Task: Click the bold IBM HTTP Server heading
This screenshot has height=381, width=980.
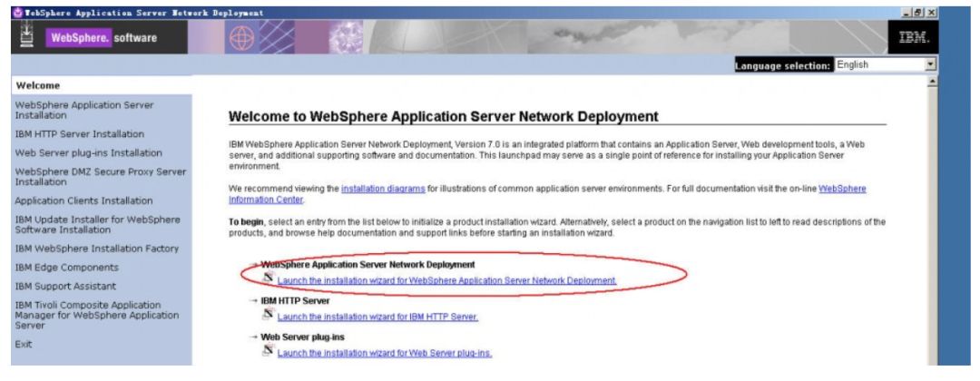Action: pyautogui.click(x=295, y=301)
